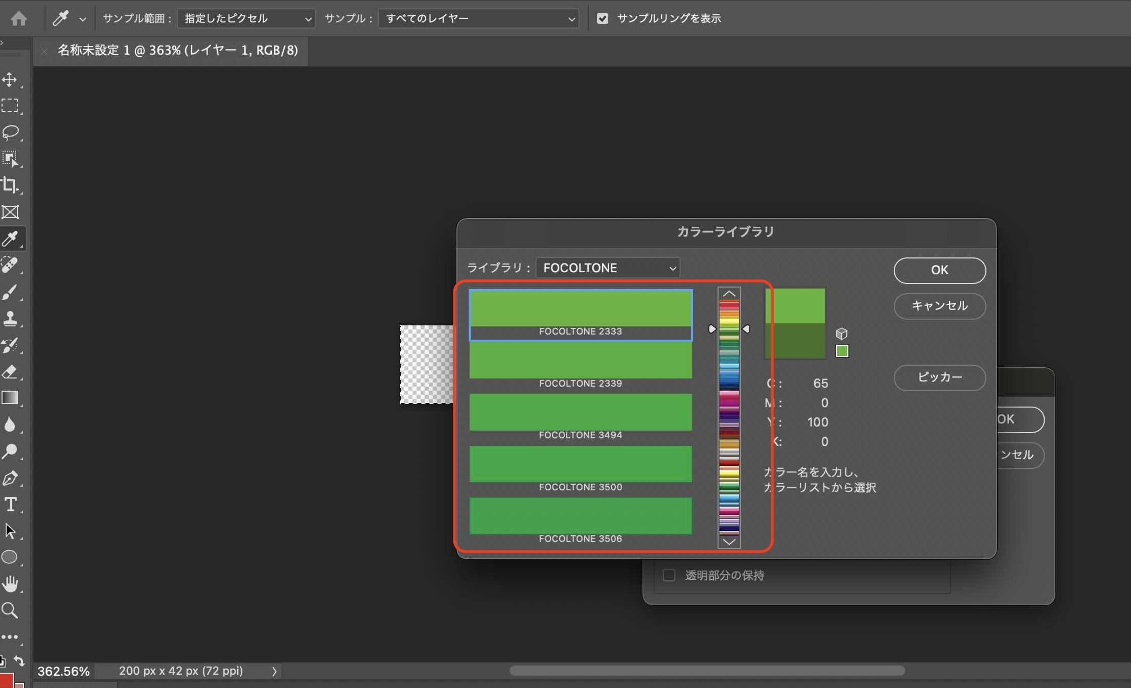Click the previous color preview swatch
This screenshot has height=688, width=1131.
pyautogui.click(x=795, y=341)
